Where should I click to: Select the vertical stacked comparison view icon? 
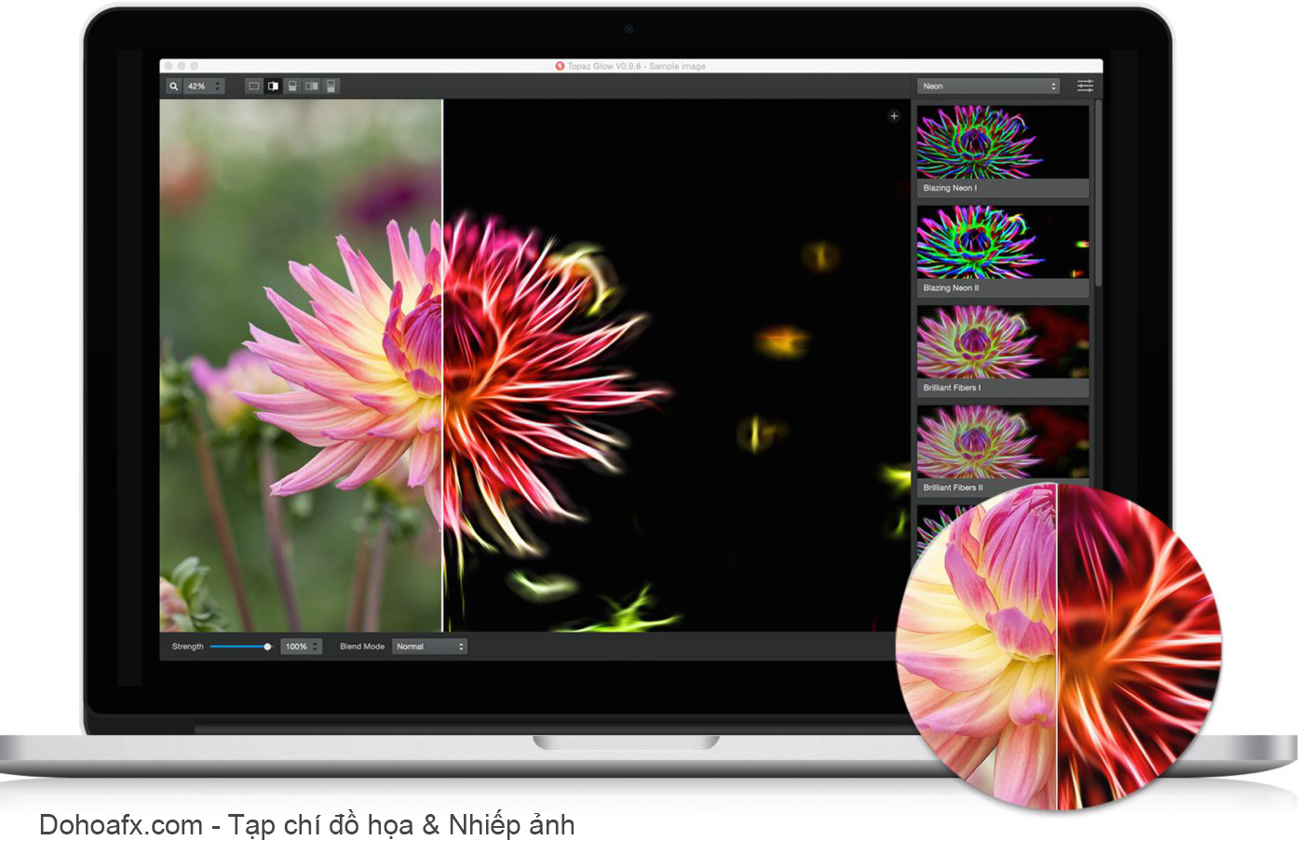click(331, 86)
